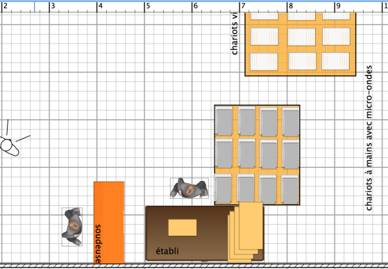The width and height of the screenshot is (388, 269).
Task: Click the worker figure above the établi
Action: [189, 188]
